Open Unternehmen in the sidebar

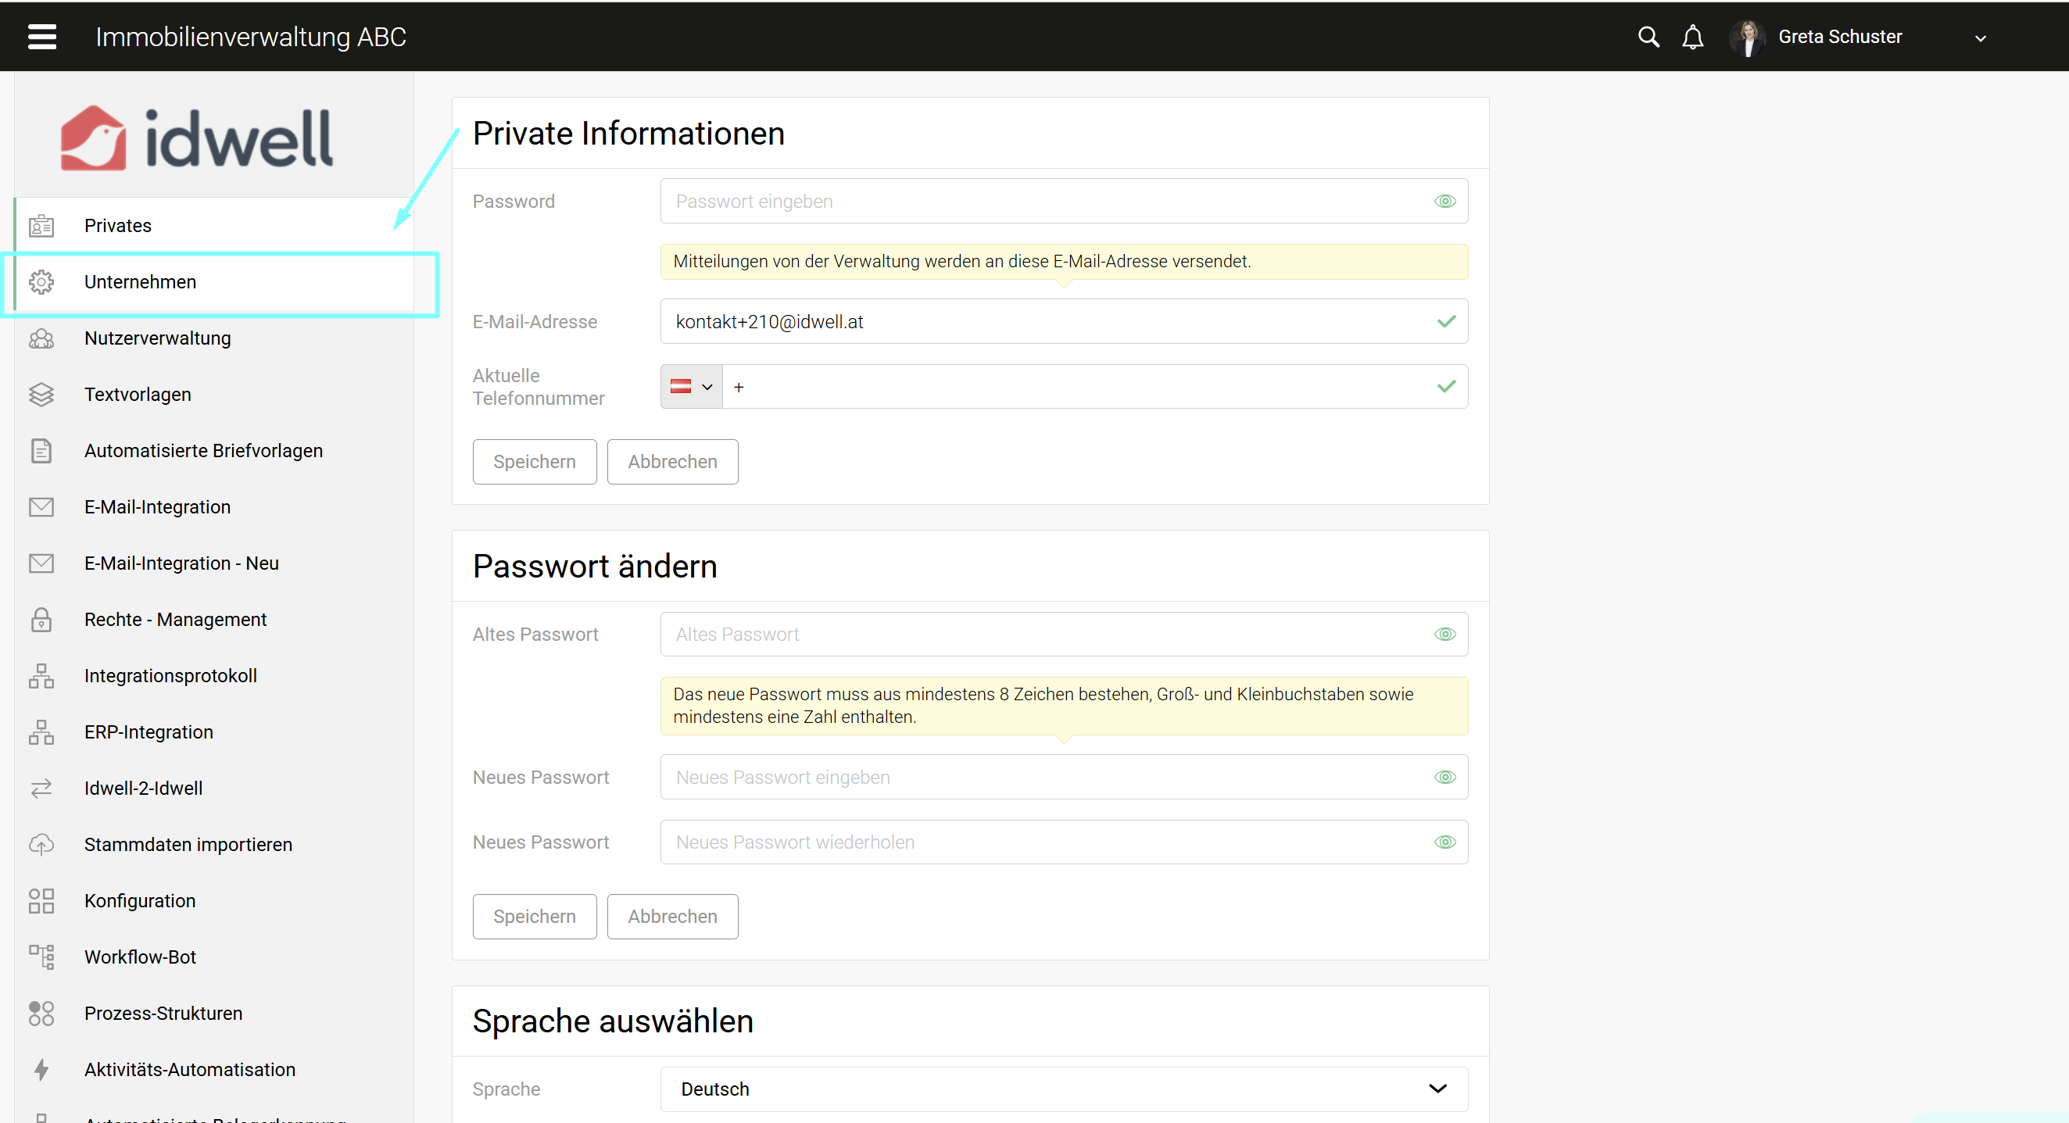coord(140,282)
